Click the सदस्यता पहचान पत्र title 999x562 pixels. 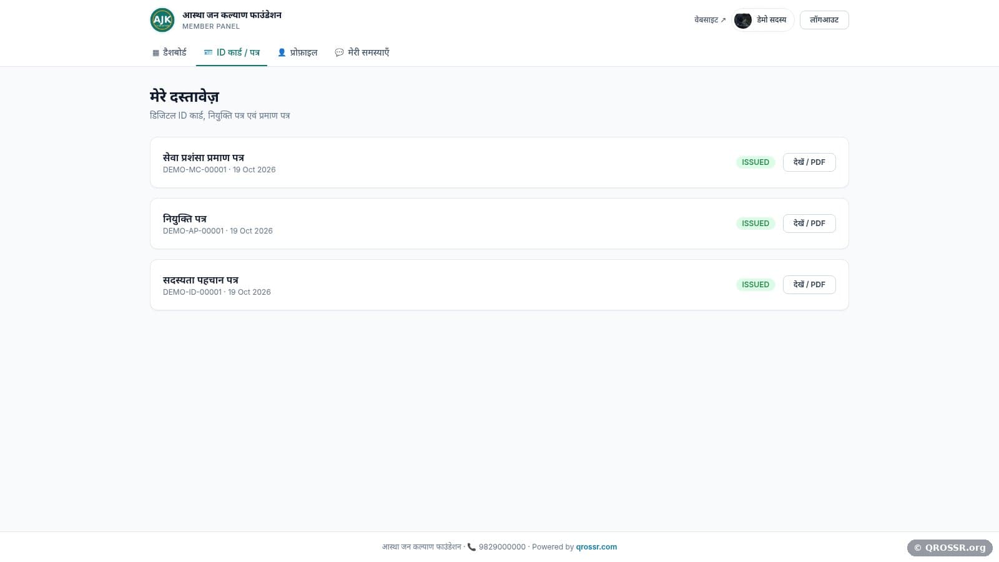pyautogui.click(x=200, y=280)
